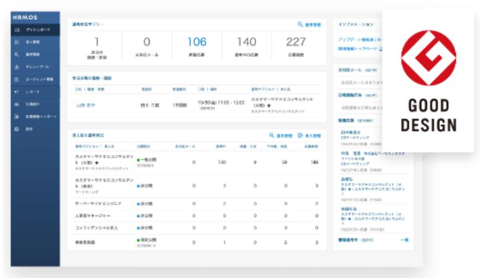Click the job position in the 山田 花子 interview row

pyautogui.click(x=282, y=103)
